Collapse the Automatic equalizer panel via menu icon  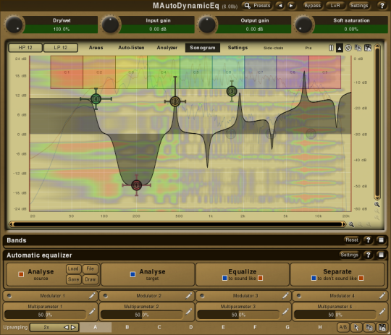pos(381,255)
